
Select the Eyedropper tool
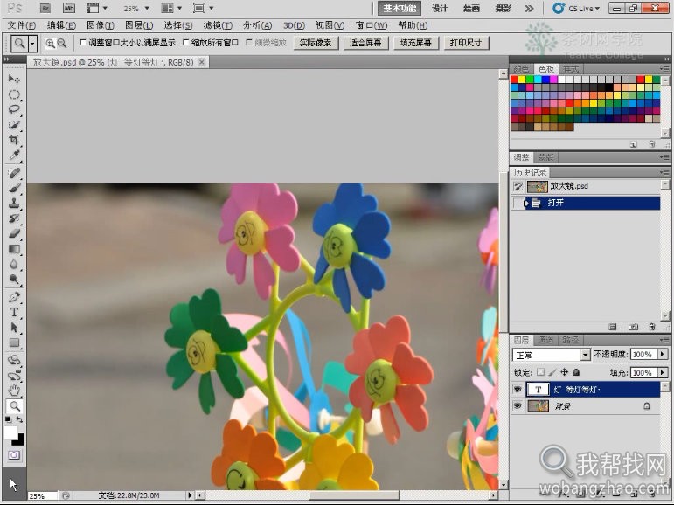14,155
